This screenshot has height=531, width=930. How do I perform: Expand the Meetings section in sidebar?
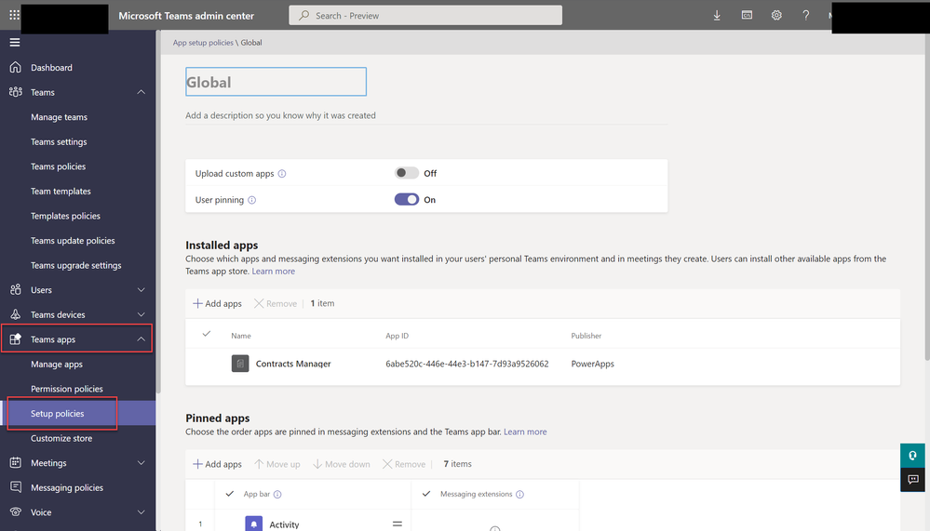click(x=141, y=463)
